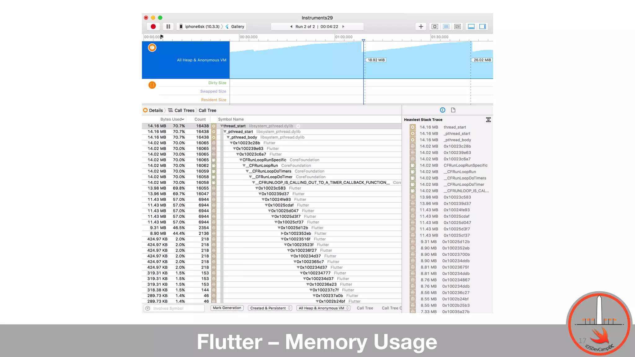Go to the previous run arrow
Viewport: 635px width, 357px height.
coord(291,27)
